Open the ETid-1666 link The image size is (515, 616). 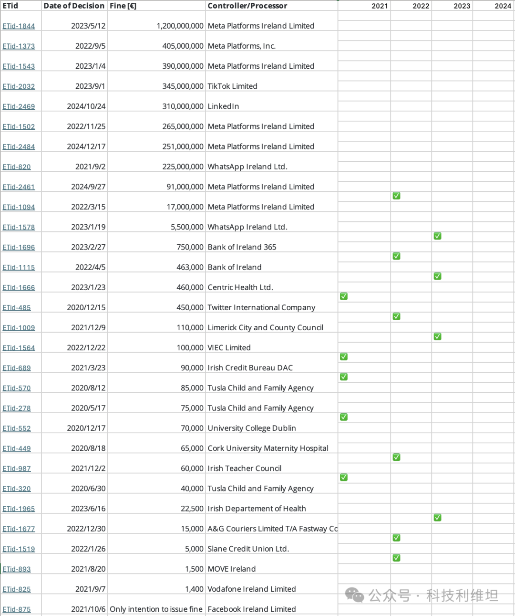pyautogui.click(x=19, y=287)
